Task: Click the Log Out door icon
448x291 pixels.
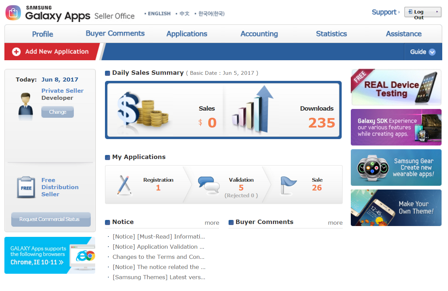Action: (410, 12)
